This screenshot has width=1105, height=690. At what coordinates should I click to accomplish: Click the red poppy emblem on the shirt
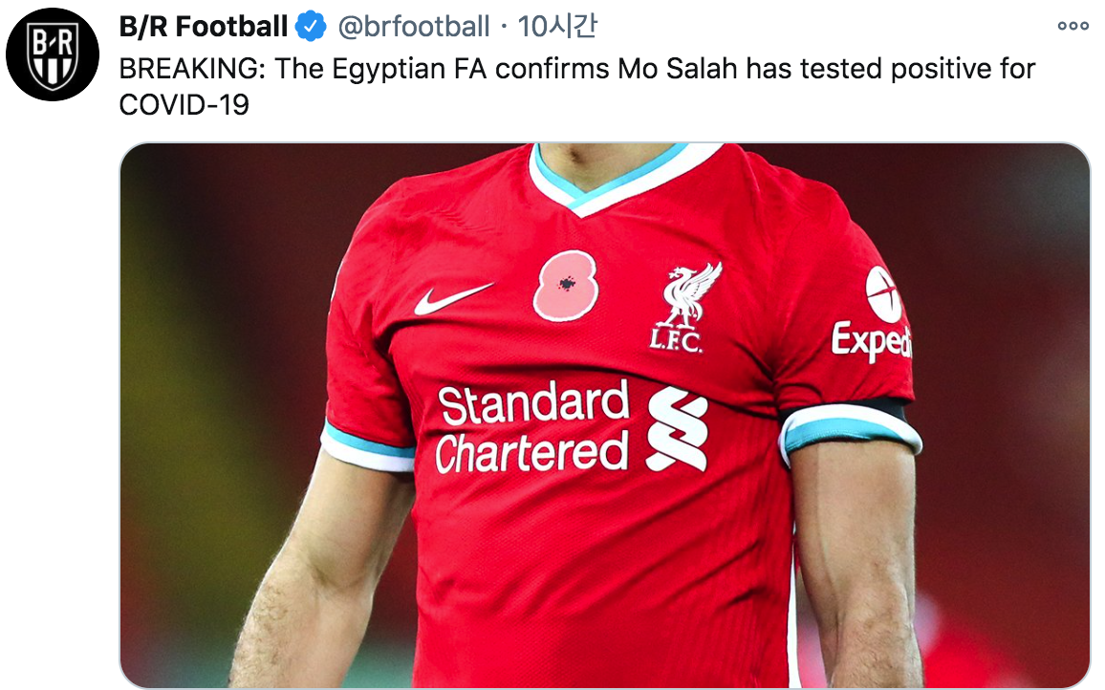click(566, 285)
